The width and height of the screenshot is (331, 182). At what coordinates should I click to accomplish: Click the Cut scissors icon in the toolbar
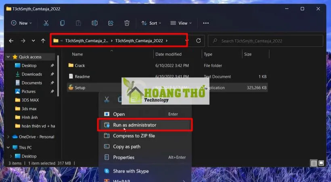click(x=46, y=23)
